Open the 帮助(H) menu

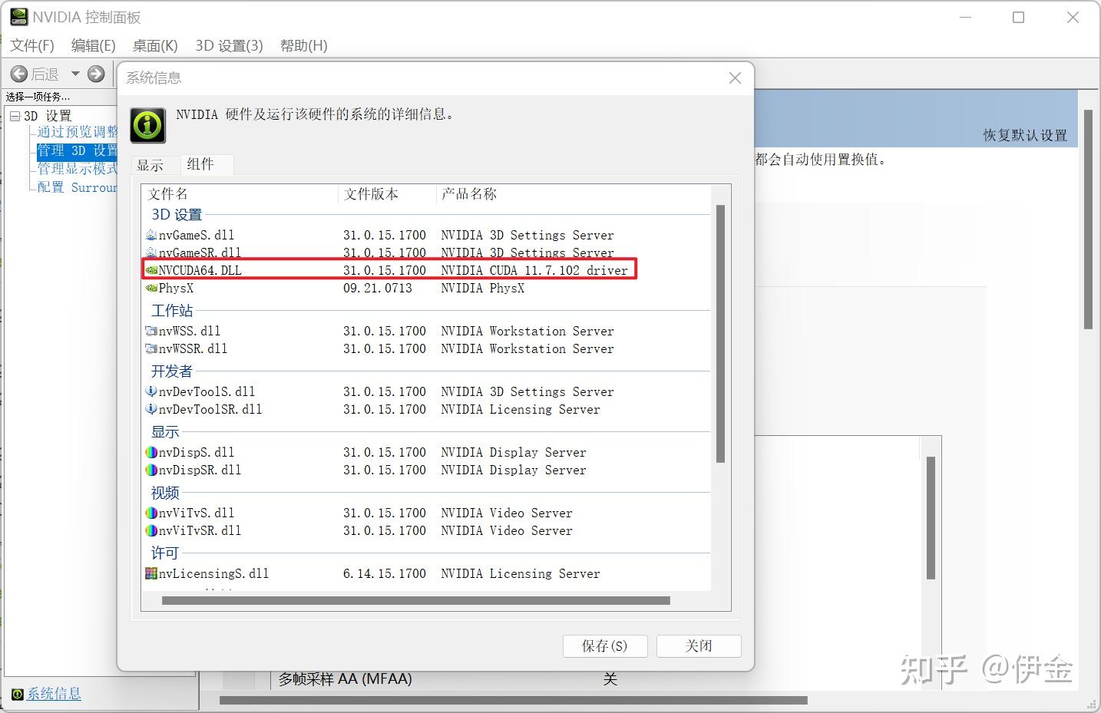tap(303, 45)
